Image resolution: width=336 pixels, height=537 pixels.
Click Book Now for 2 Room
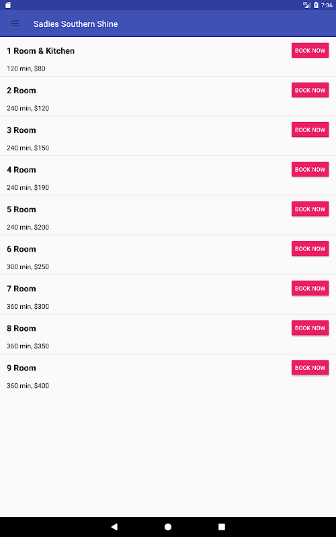click(x=310, y=90)
